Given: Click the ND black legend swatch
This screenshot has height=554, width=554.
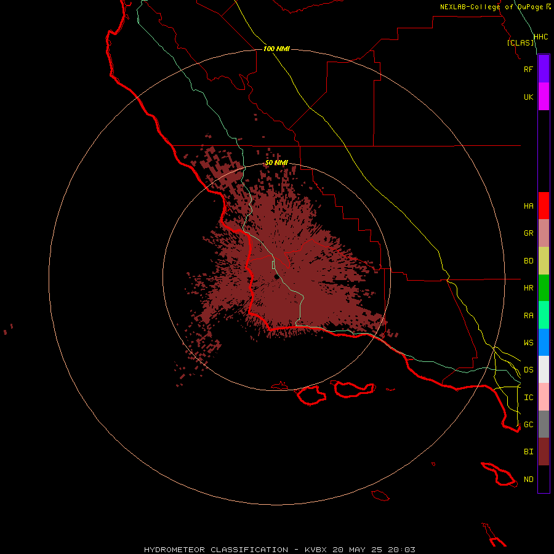Looking at the screenshot, I should tap(544, 479).
